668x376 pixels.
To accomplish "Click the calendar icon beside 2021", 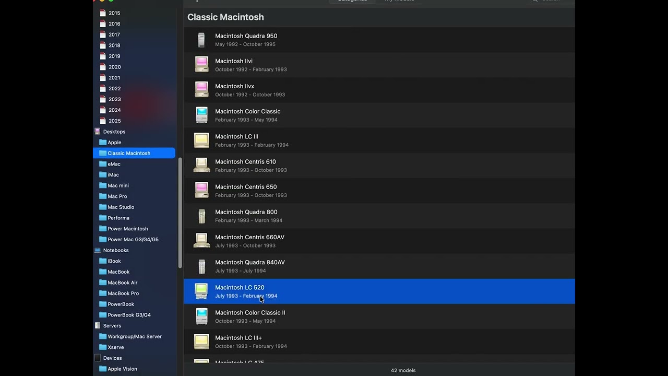I will pyautogui.click(x=103, y=78).
